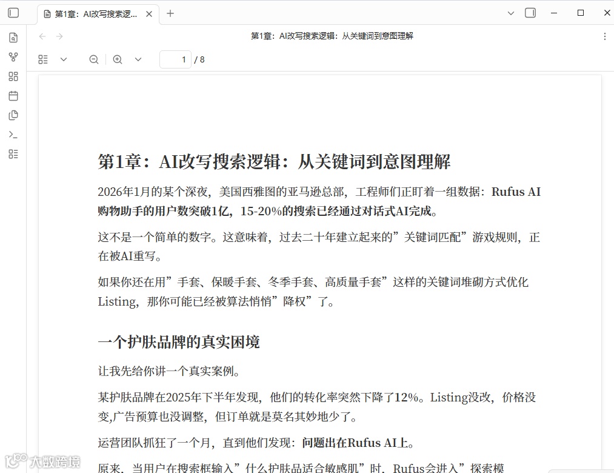The width and height of the screenshot is (614, 473).
Task: Zoom in on the PDF
Action: (118, 59)
